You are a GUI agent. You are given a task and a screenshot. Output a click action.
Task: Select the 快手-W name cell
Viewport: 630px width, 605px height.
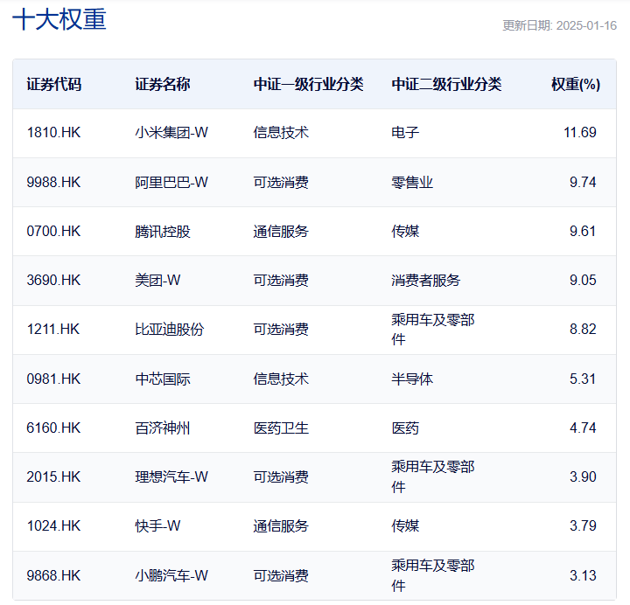point(157,526)
